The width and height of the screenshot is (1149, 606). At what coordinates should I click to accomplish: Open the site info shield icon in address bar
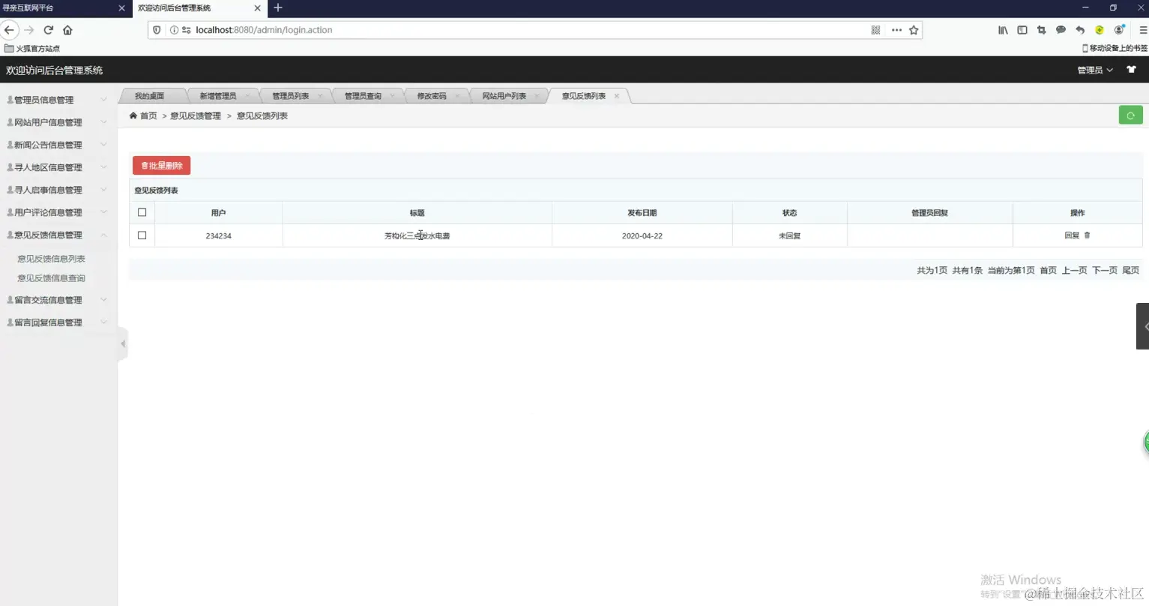[x=157, y=30]
